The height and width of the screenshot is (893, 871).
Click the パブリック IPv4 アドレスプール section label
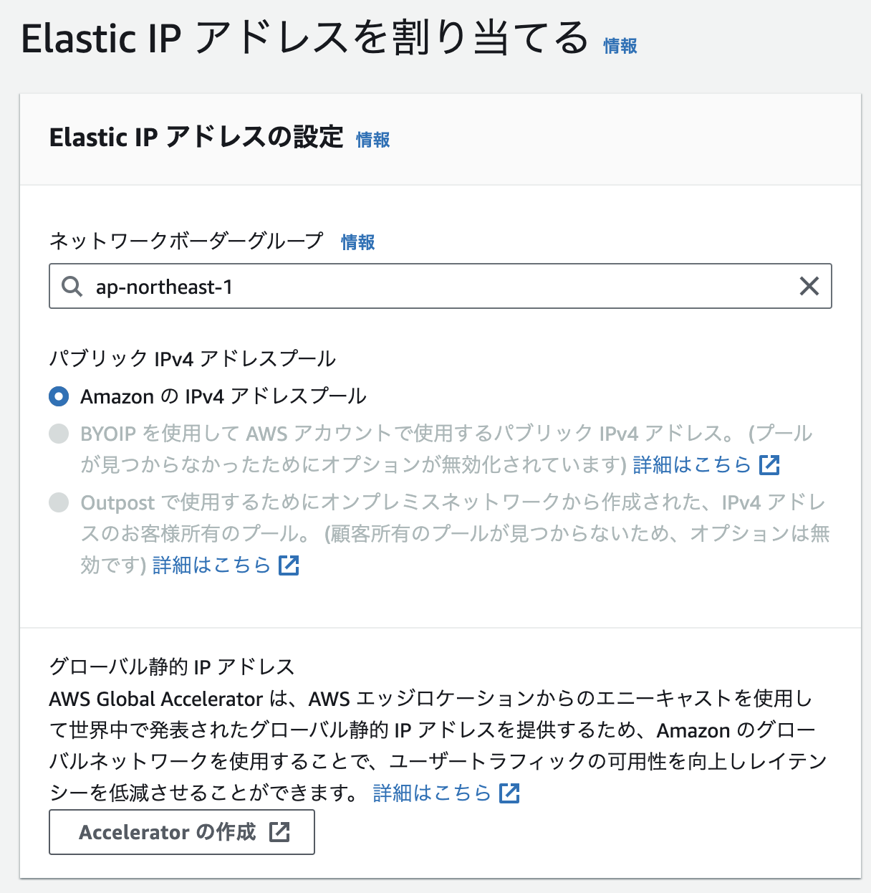(193, 358)
